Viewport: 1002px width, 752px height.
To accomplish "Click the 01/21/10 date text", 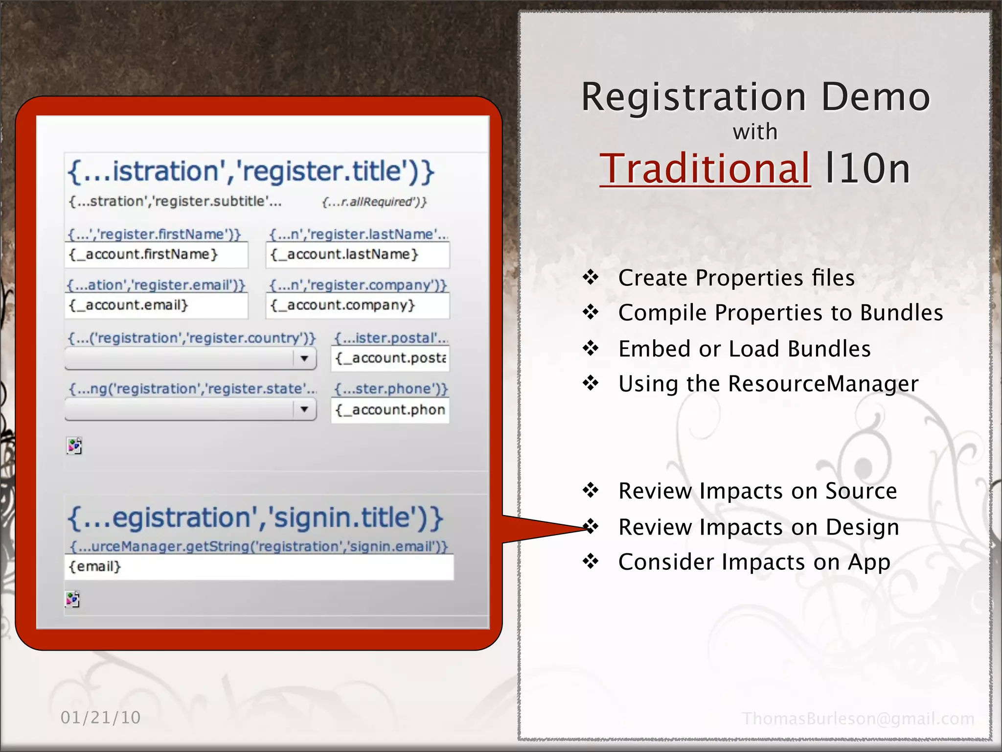I will [100, 718].
